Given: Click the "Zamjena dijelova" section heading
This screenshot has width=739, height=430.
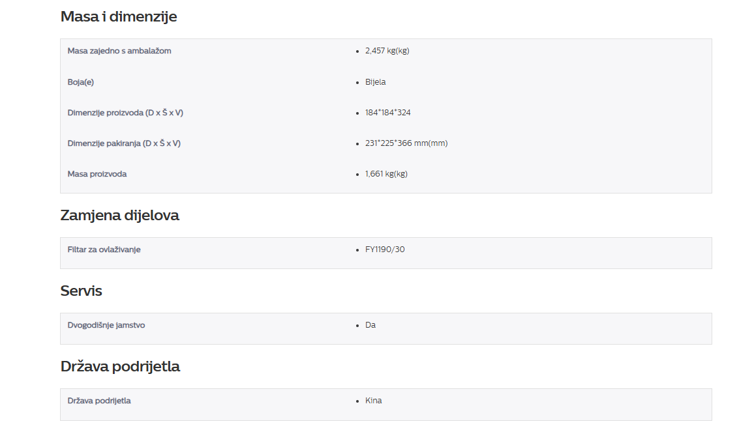Looking at the screenshot, I should (x=119, y=215).
